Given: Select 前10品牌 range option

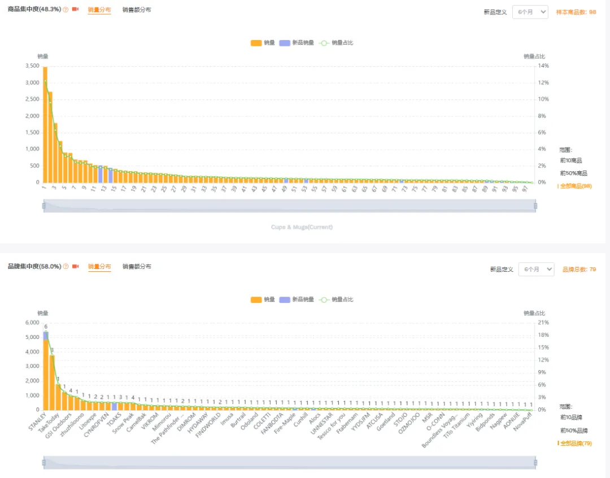Looking at the screenshot, I should [x=571, y=418].
